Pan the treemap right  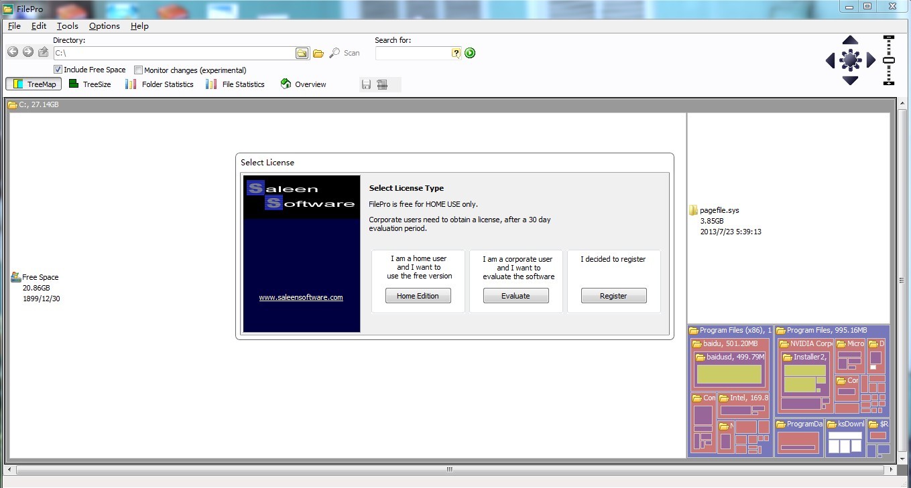(x=871, y=60)
